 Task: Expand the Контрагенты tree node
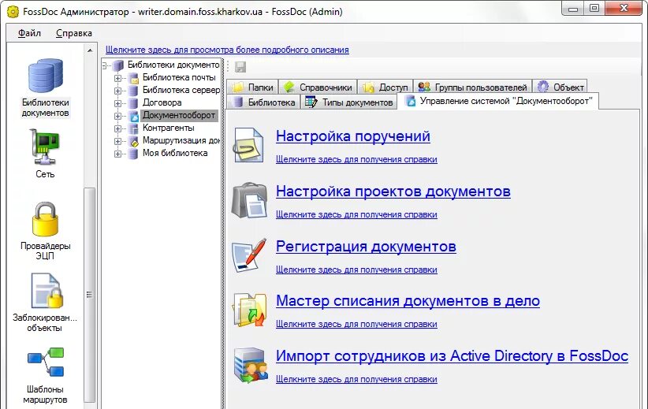(x=117, y=128)
